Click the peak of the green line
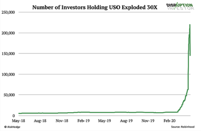 190,25
